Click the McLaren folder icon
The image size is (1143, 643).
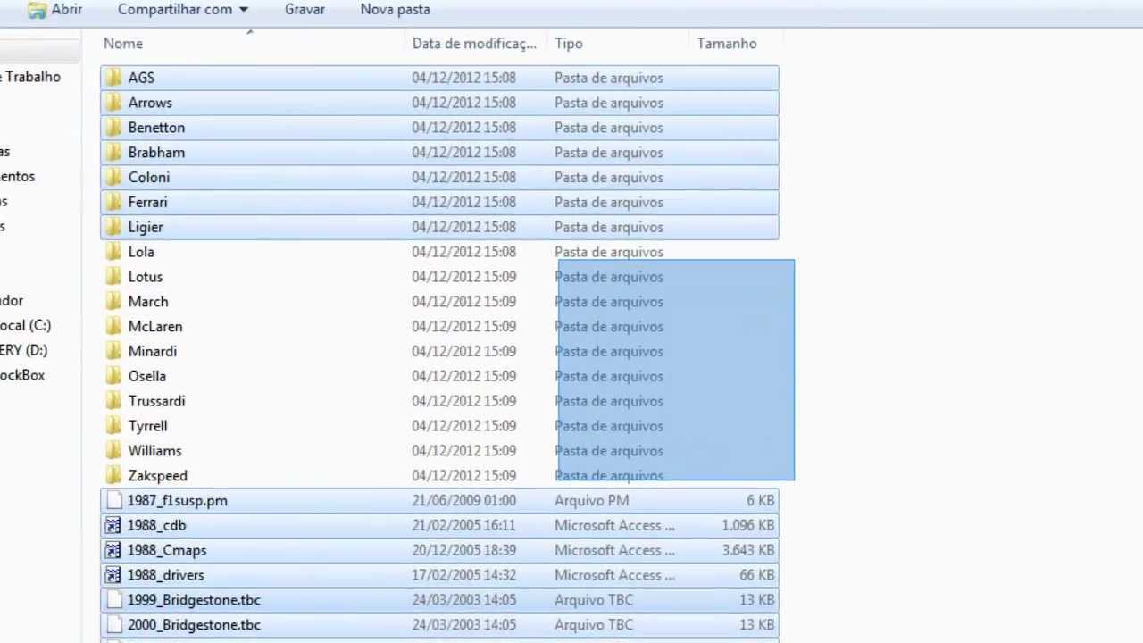(x=113, y=327)
